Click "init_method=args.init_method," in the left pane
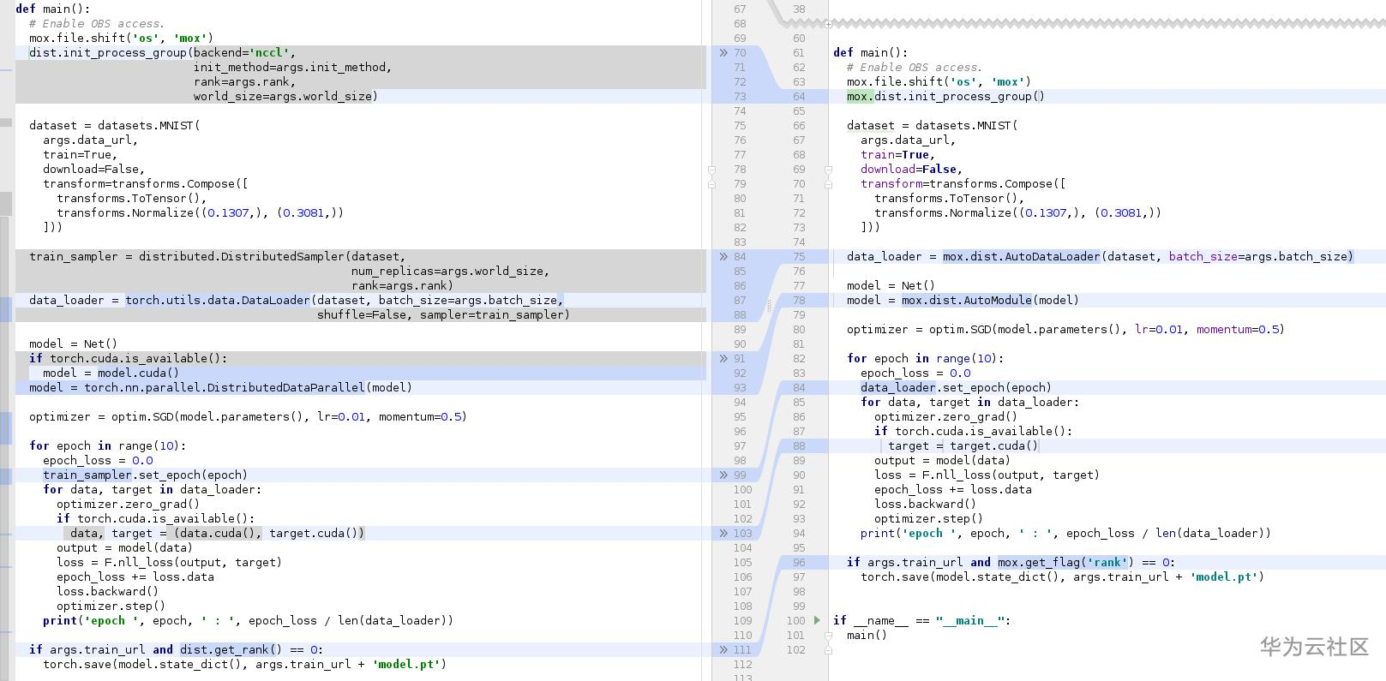 [x=292, y=68]
